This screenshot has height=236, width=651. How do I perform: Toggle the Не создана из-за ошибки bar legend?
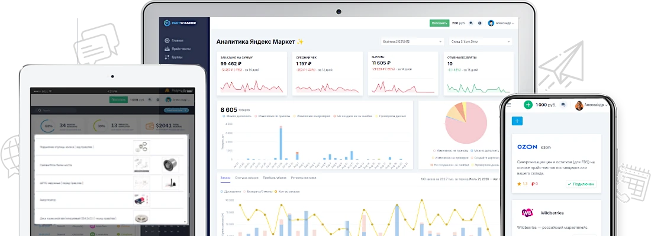(x=353, y=117)
